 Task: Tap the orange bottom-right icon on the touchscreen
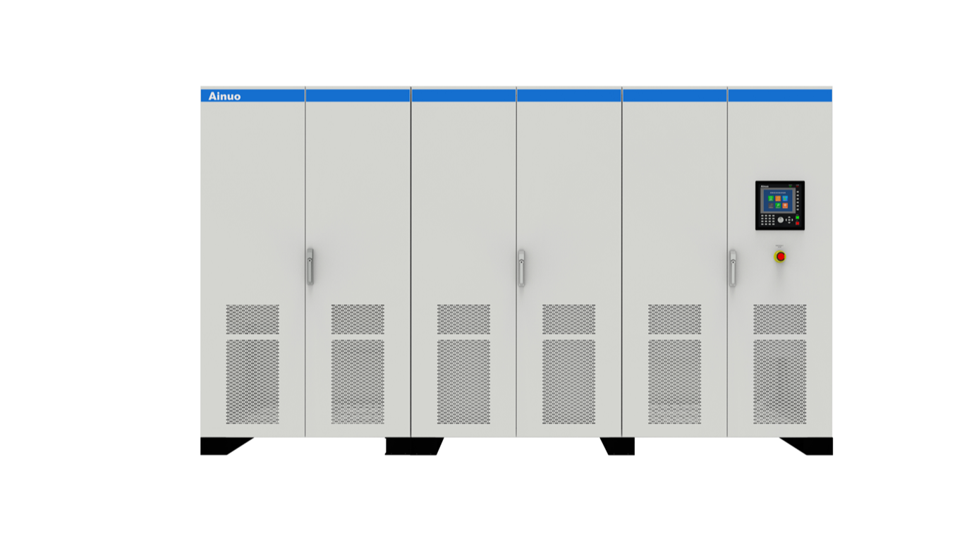coord(785,205)
